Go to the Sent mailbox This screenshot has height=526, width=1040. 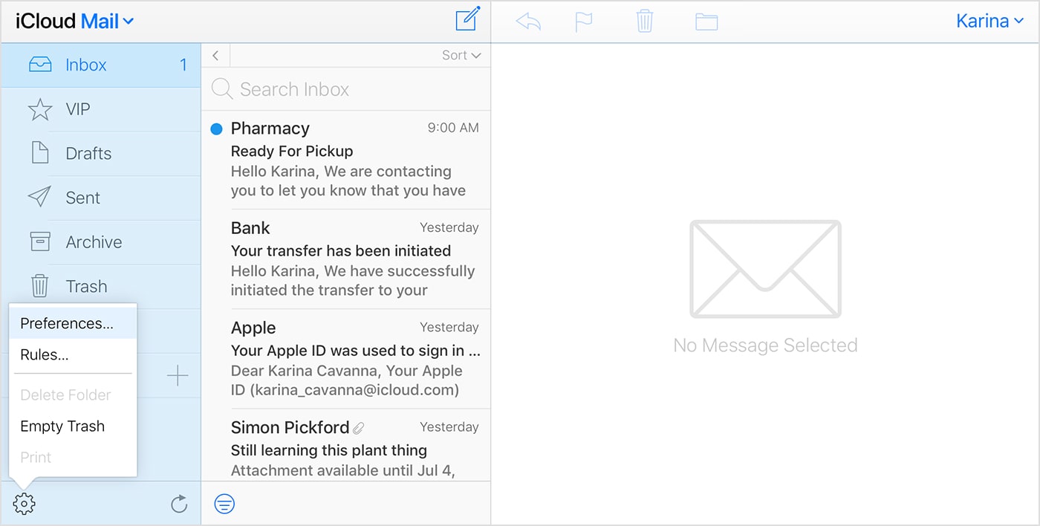tap(82, 198)
